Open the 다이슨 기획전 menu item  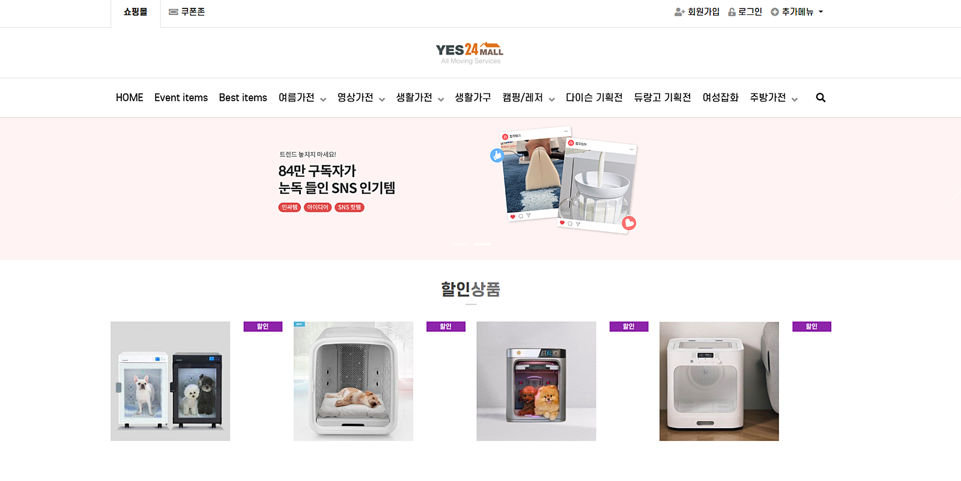click(x=594, y=98)
